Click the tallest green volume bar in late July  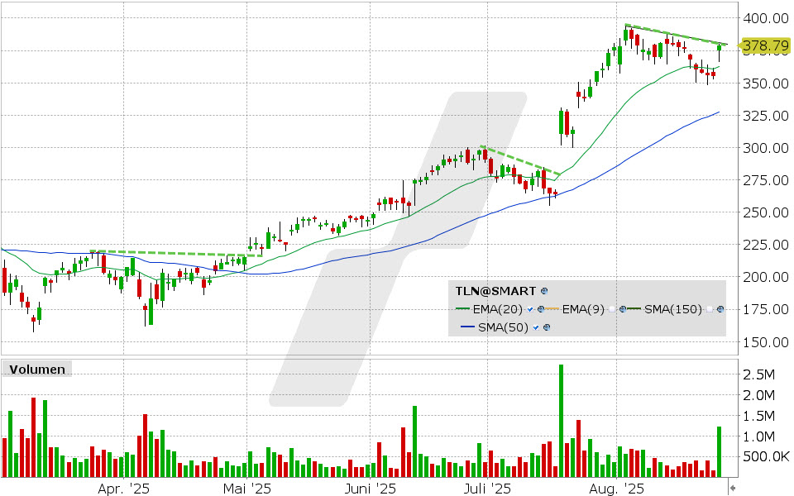click(561, 421)
